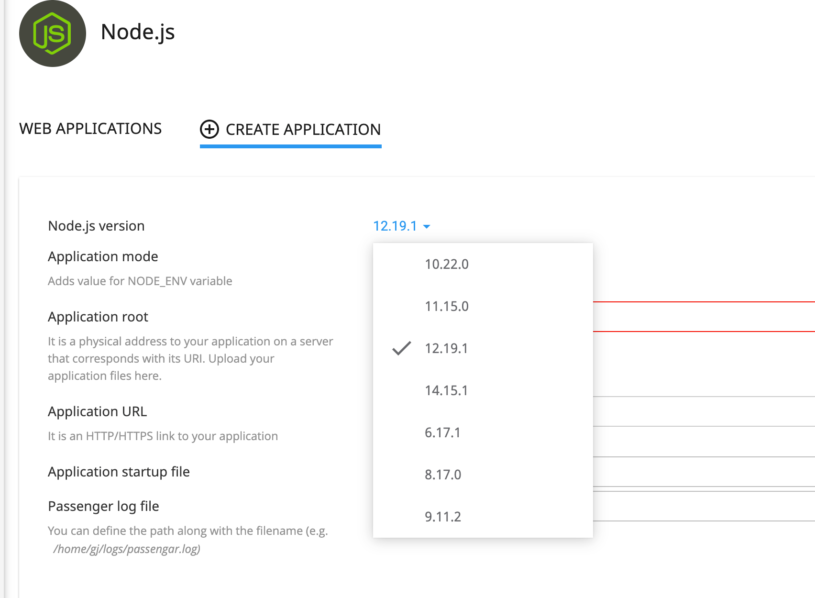Click the Passenger log file label
815x598 pixels.
click(x=103, y=506)
